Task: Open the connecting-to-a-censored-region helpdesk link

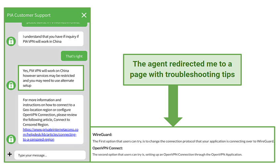Action: (x=51, y=135)
